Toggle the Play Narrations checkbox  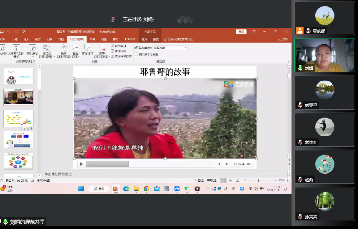pos(112,46)
